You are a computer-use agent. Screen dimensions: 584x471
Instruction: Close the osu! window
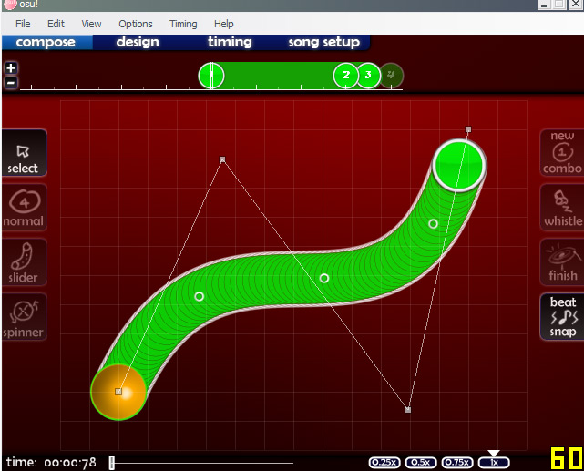click(576, 5)
